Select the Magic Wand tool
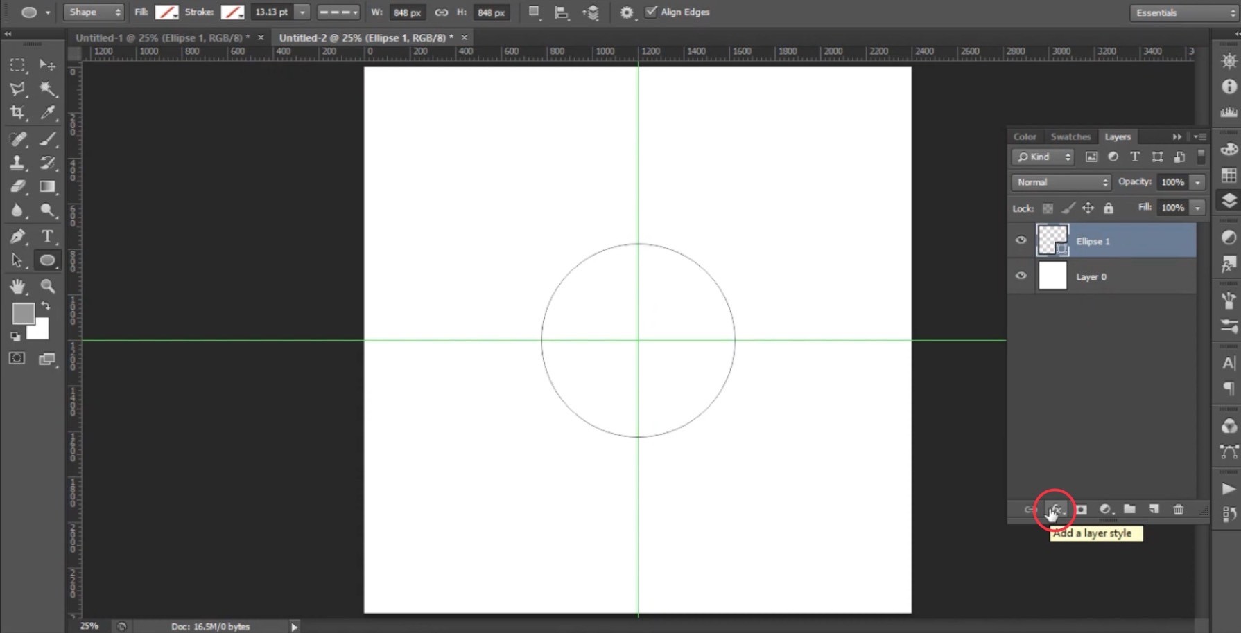 click(x=47, y=89)
